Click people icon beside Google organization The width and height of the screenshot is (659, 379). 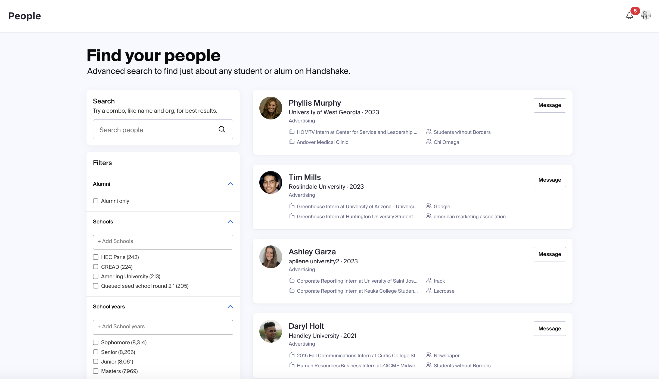428,206
